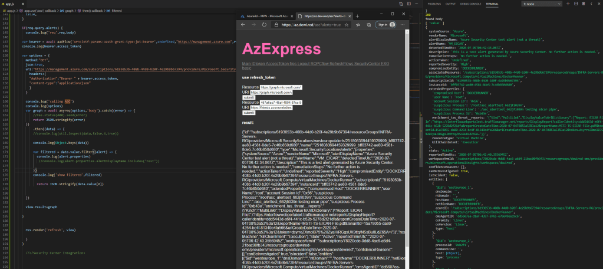Open the browser settings ellipsis menu
The width and height of the screenshot is (603, 269).
401,25
